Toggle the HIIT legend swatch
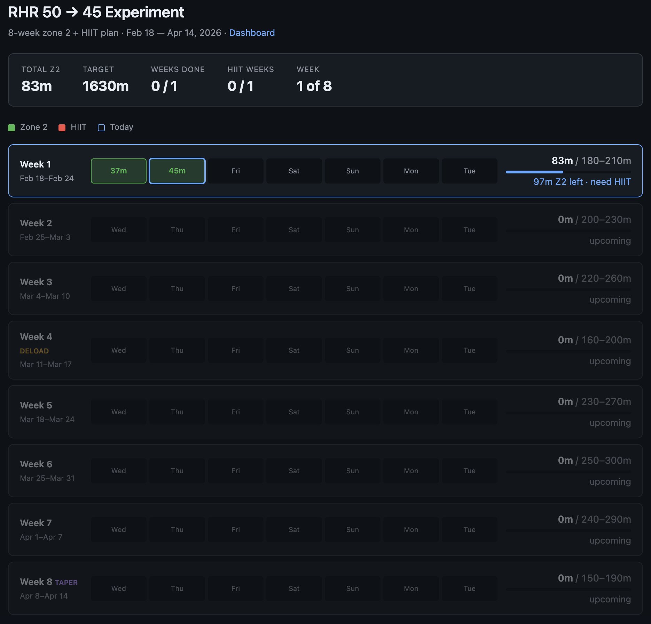Viewport: 651px width, 624px height. (62, 127)
